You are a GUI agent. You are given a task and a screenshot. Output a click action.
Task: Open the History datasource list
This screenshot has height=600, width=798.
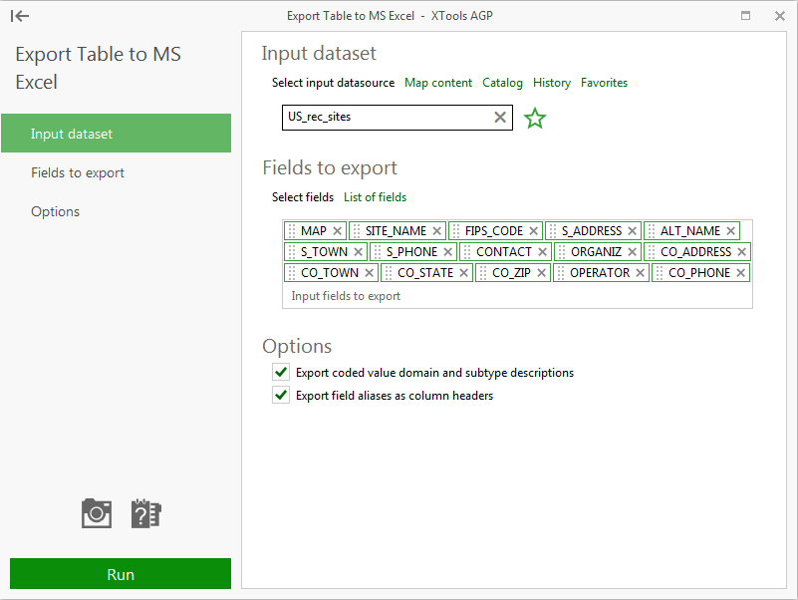(552, 83)
